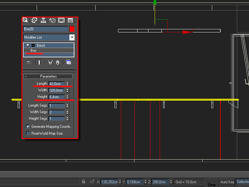249x187 pixels.
Task: Click the Length Segs spinner
Action: (x=67, y=106)
